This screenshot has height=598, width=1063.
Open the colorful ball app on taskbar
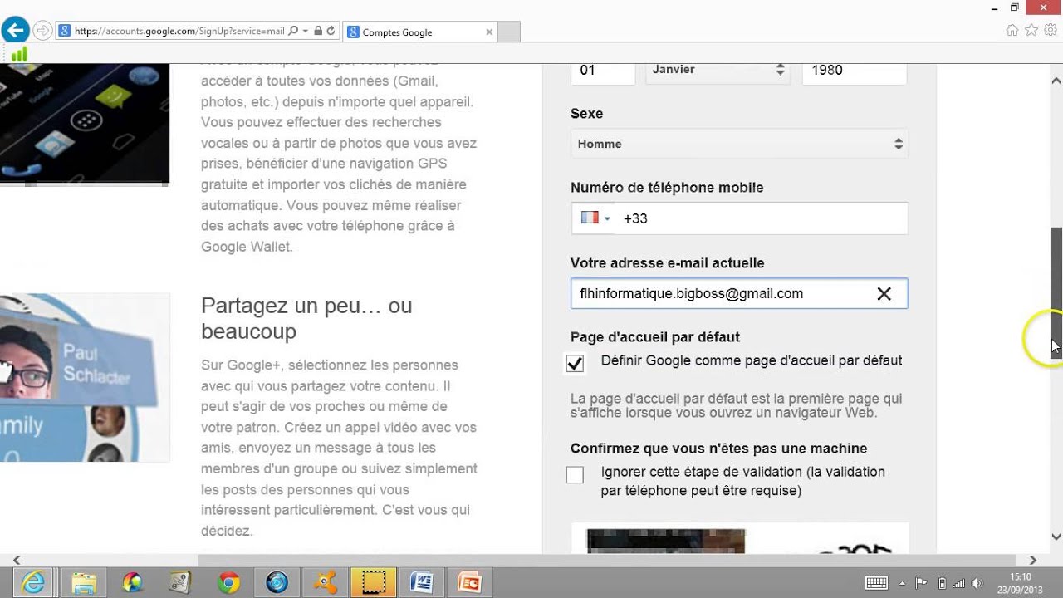[x=131, y=583]
